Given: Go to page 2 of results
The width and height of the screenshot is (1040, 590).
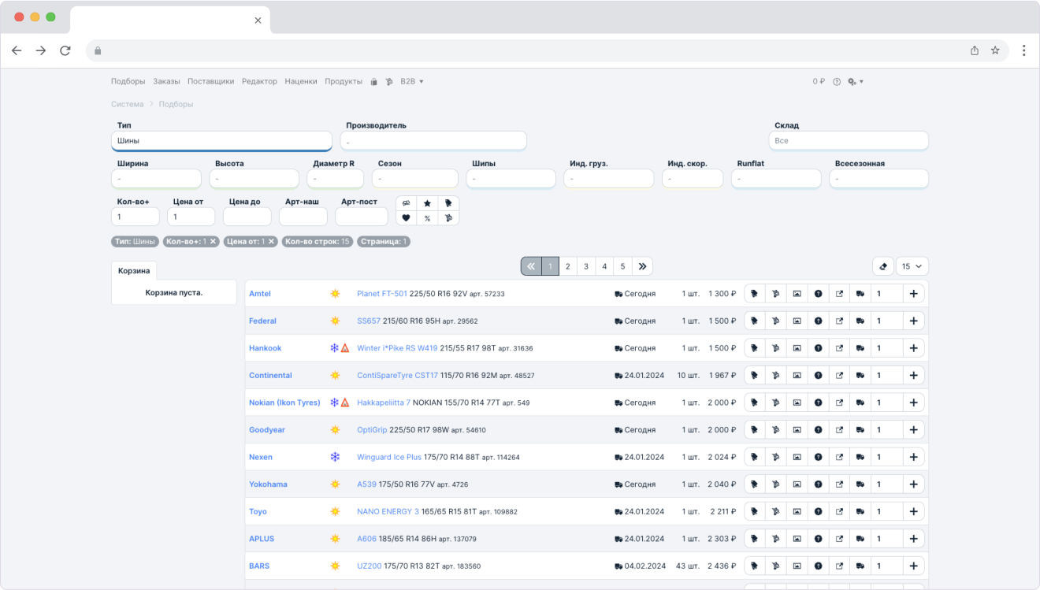Looking at the screenshot, I should 568,266.
